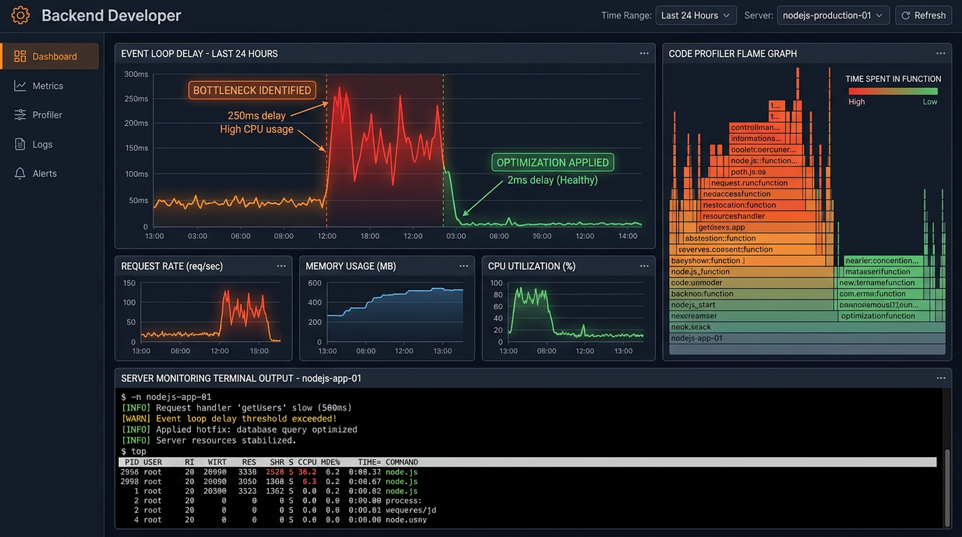This screenshot has height=537, width=962.
Task: Open the Memory Usage panel ellipsis menu
Action: coord(464,266)
